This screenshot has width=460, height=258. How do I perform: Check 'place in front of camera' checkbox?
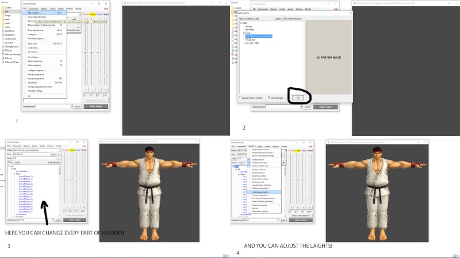tap(240, 97)
